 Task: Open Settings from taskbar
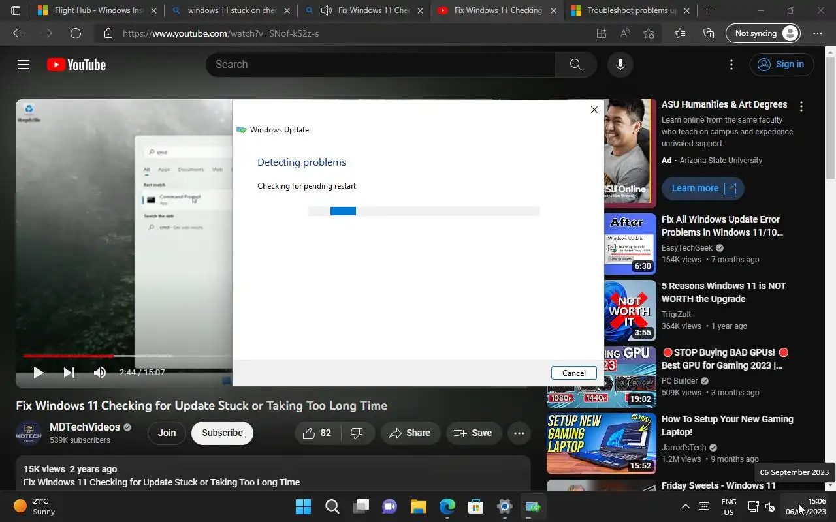504,506
